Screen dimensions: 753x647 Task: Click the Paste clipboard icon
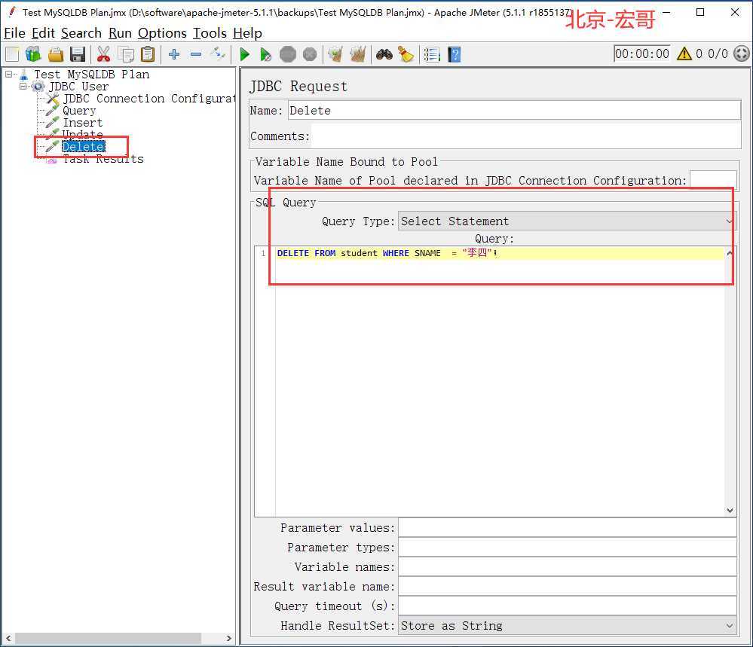[148, 54]
